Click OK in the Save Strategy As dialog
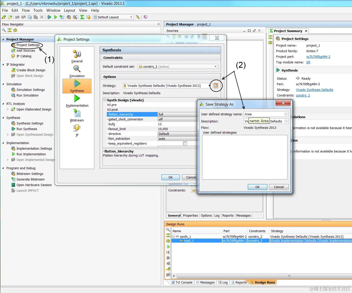The height and width of the screenshot is (293, 352). coord(257,187)
